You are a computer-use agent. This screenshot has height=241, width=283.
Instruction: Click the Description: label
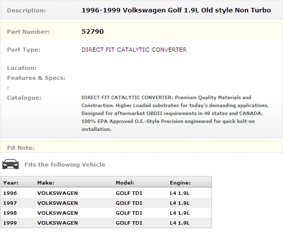coord(26,10)
